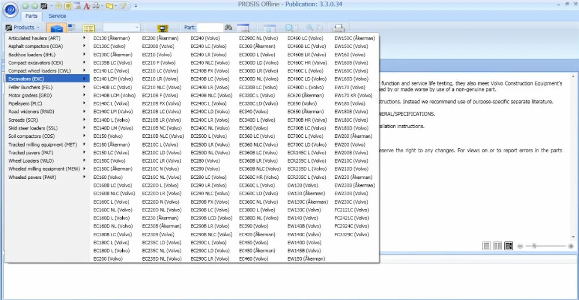Select EC200 (Volvo) entry
The width and height of the screenshot is (579, 300).
tap(108, 259)
